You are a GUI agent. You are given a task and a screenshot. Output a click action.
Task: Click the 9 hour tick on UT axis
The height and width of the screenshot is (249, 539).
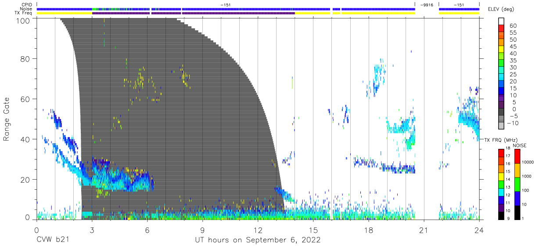pyautogui.click(x=202, y=230)
